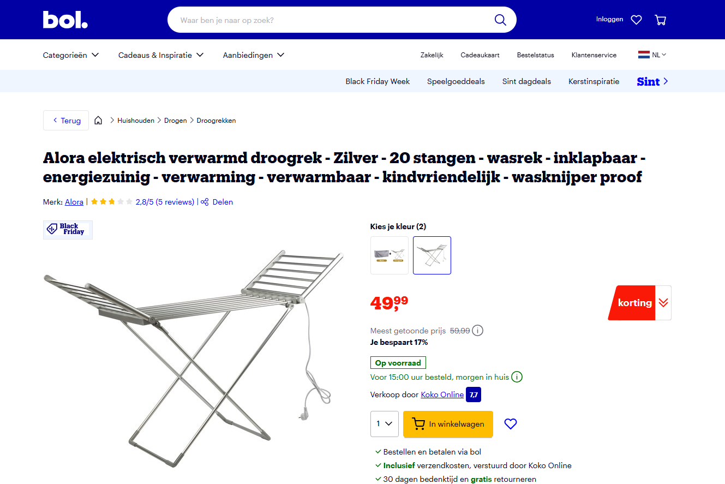Open the Koko Online seller link

442,395
